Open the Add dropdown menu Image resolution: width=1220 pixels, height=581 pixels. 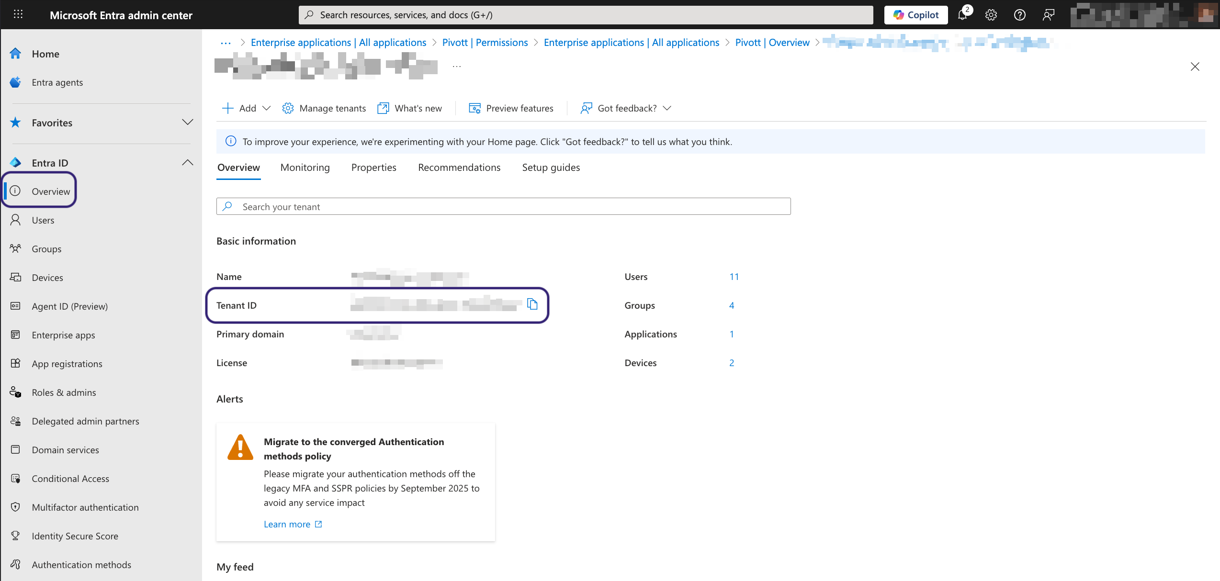(x=247, y=108)
